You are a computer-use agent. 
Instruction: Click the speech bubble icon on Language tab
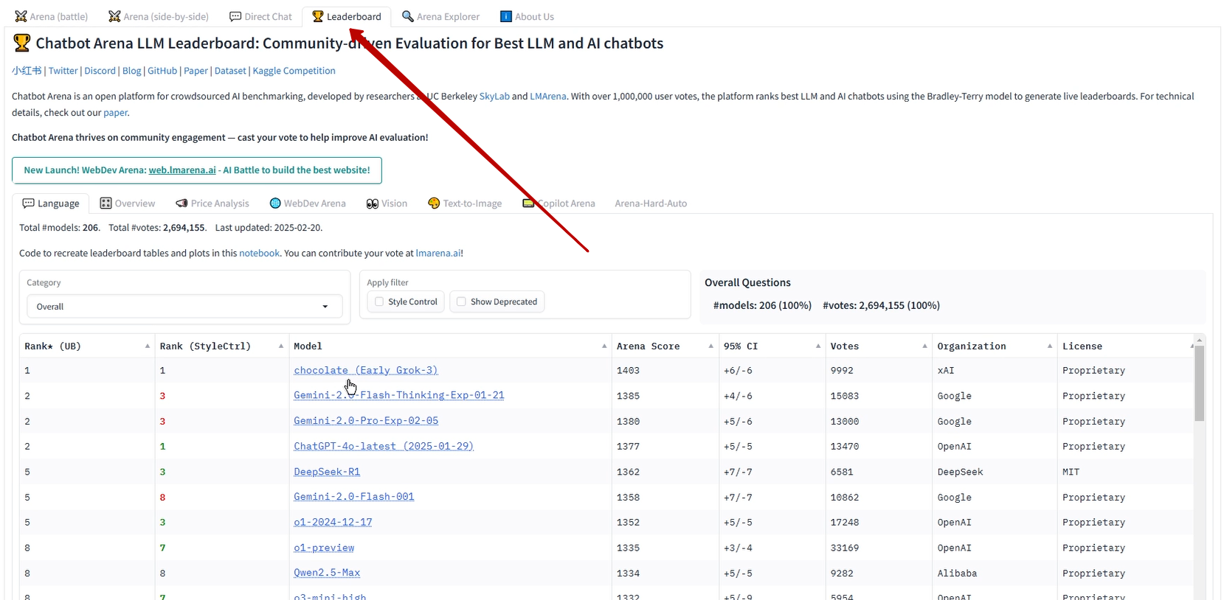point(28,203)
